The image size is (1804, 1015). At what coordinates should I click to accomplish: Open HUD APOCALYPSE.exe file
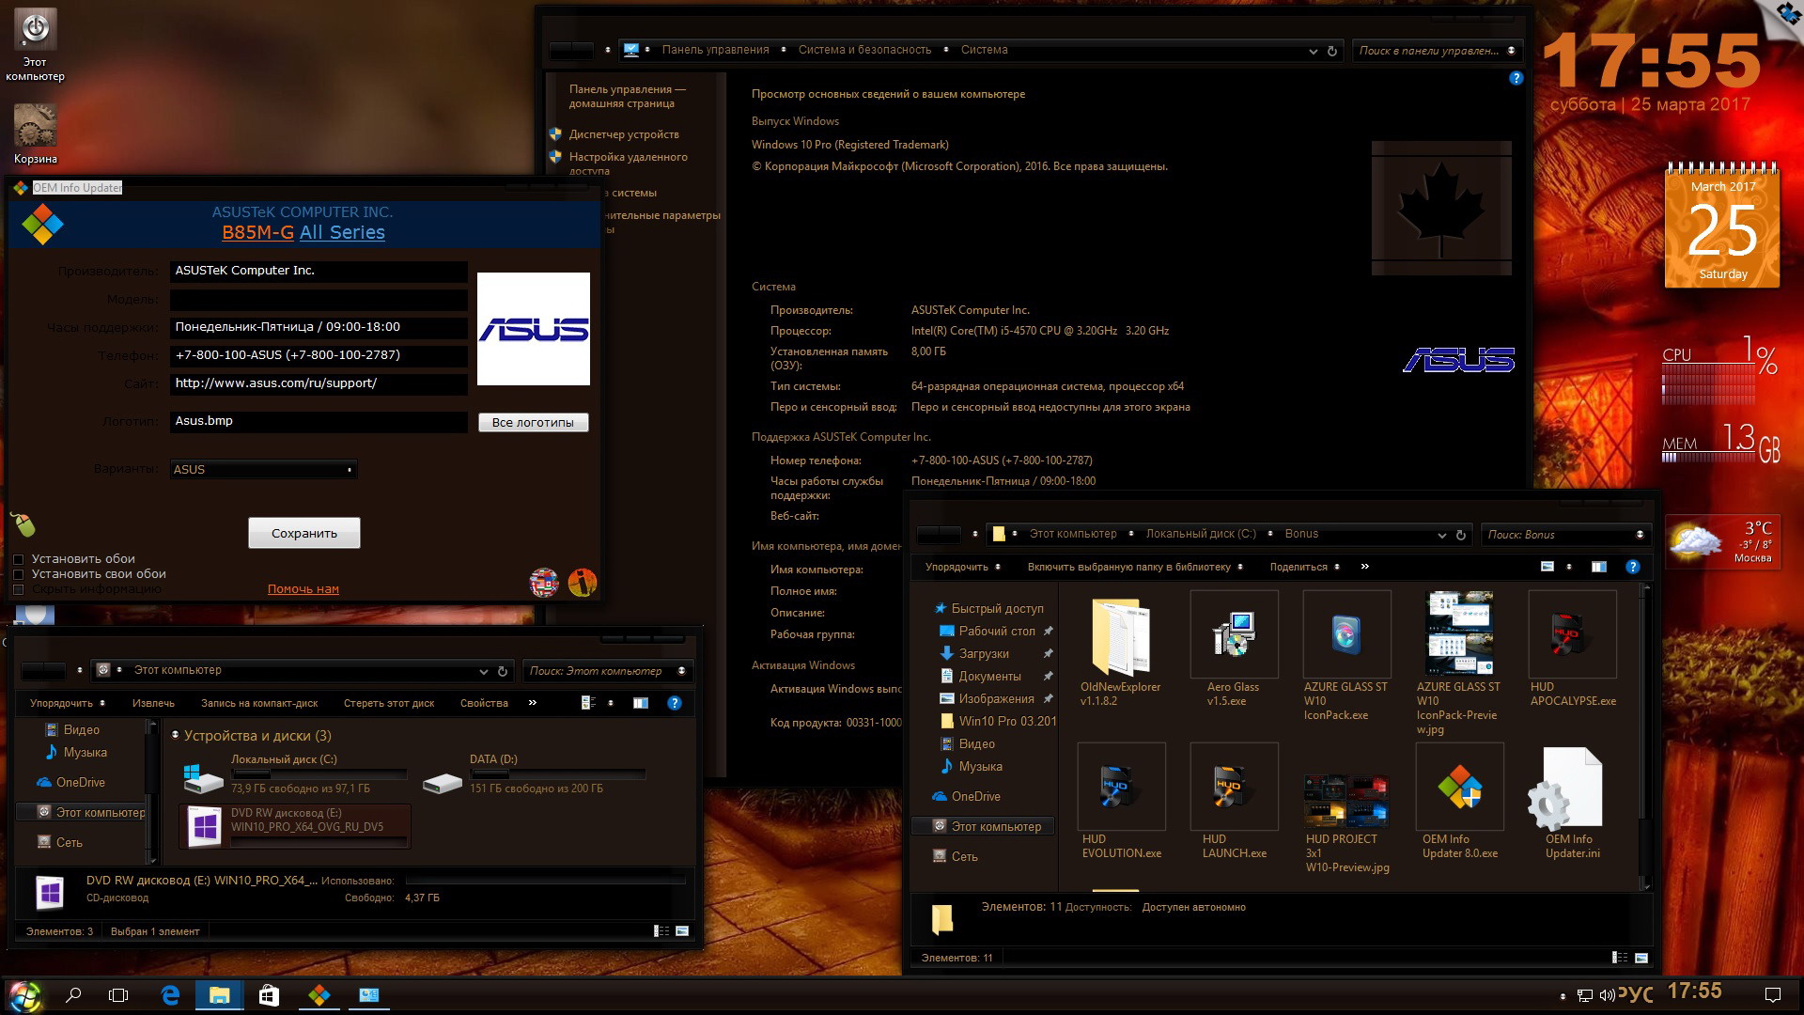click(1573, 649)
